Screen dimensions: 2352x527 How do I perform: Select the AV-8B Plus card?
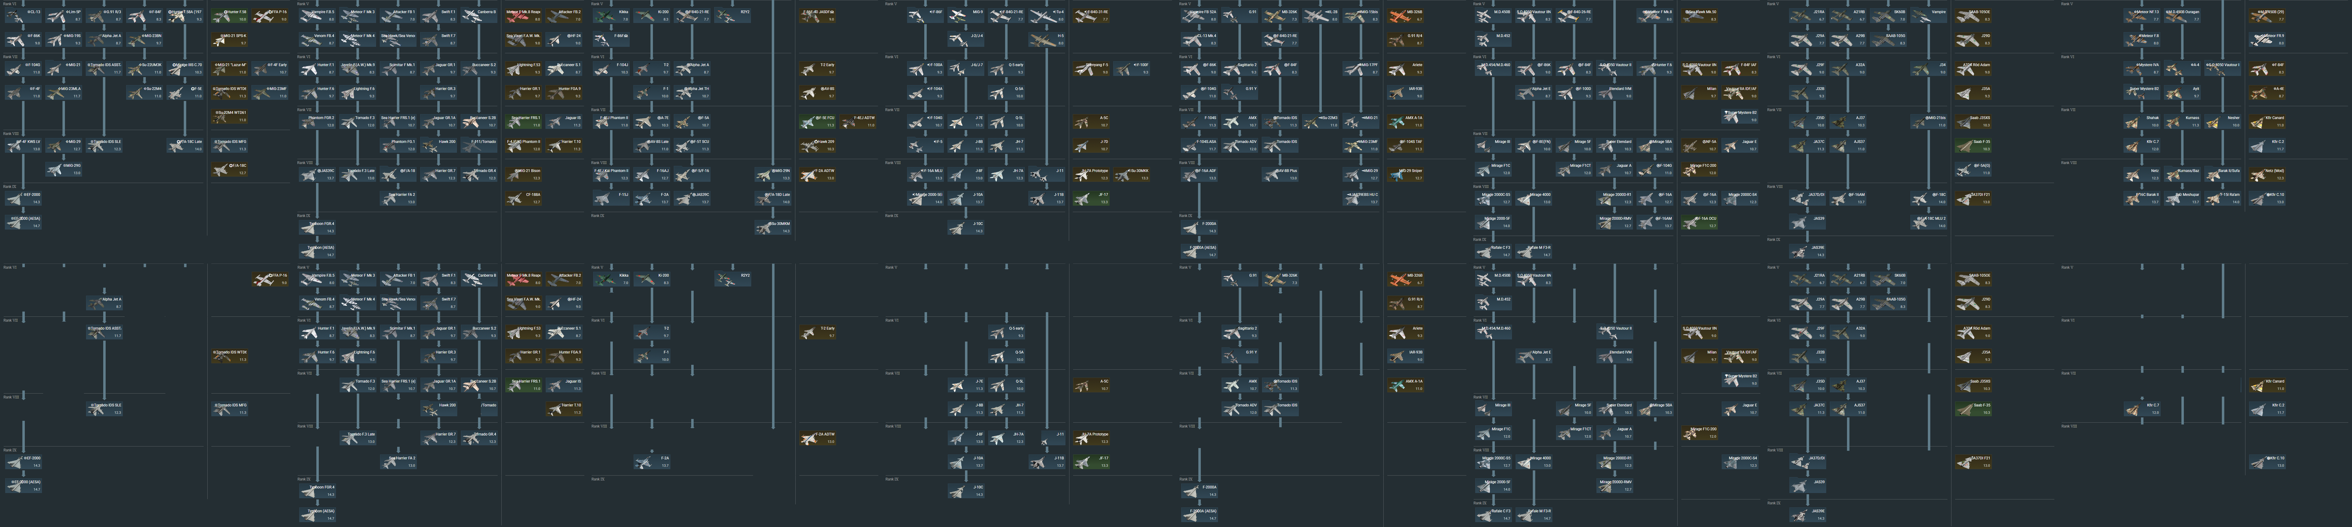pyautogui.click(x=1280, y=174)
